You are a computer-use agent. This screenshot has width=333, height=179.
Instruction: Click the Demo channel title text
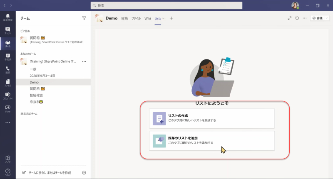pos(112,18)
